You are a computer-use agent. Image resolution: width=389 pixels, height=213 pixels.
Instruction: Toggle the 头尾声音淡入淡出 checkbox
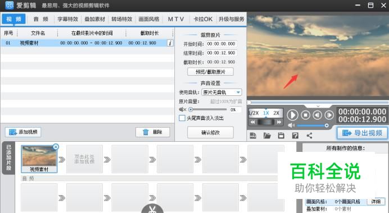tap(182, 118)
